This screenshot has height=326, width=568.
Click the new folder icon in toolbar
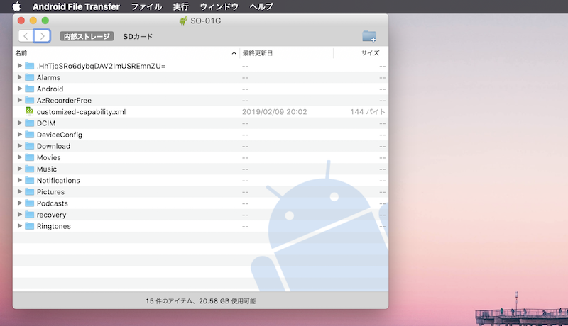pyautogui.click(x=368, y=36)
